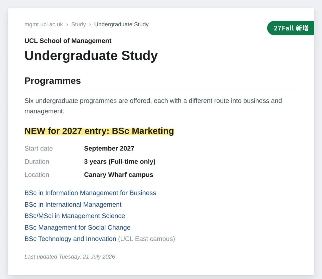Select the September 2027 start date value

point(109,148)
